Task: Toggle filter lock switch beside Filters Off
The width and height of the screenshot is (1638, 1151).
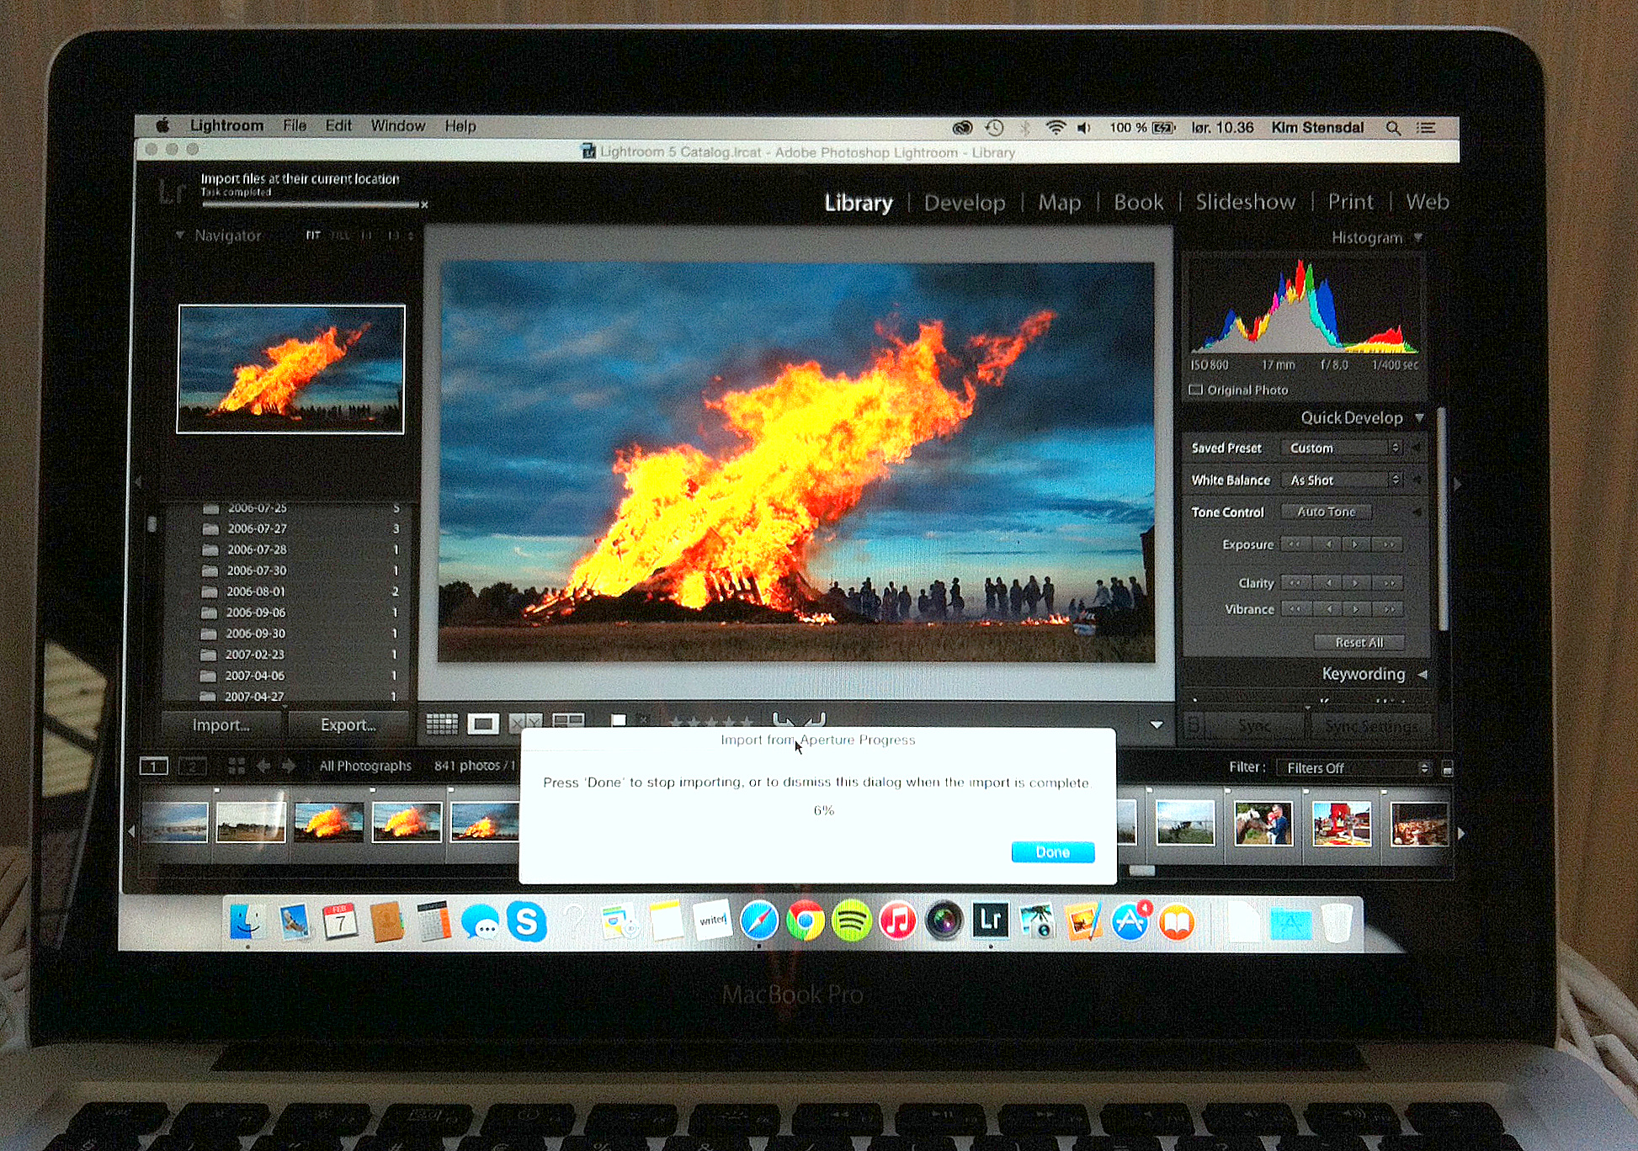Action: [x=1447, y=769]
